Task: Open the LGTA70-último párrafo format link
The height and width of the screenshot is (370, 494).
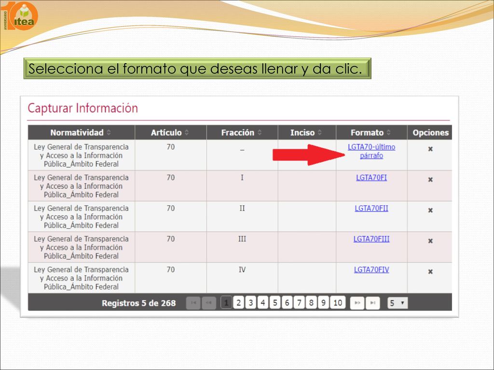Action: pyautogui.click(x=371, y=151)
